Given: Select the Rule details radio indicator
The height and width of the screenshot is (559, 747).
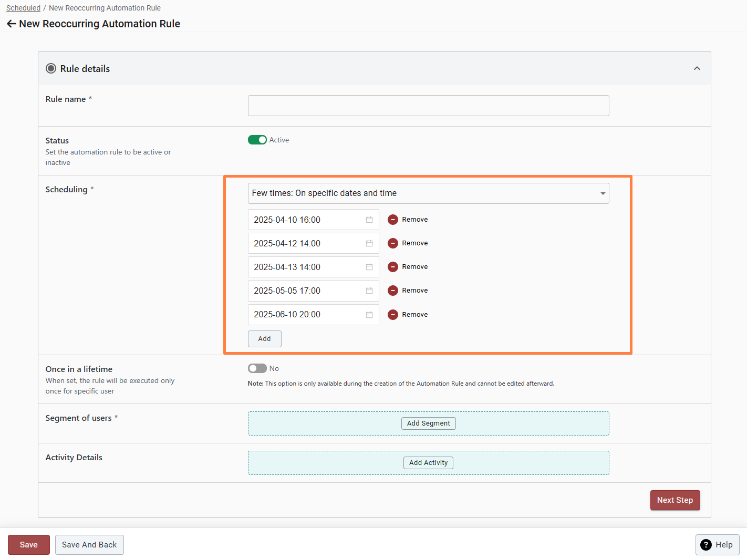Looking at the screenshot, I should (51, 69).
